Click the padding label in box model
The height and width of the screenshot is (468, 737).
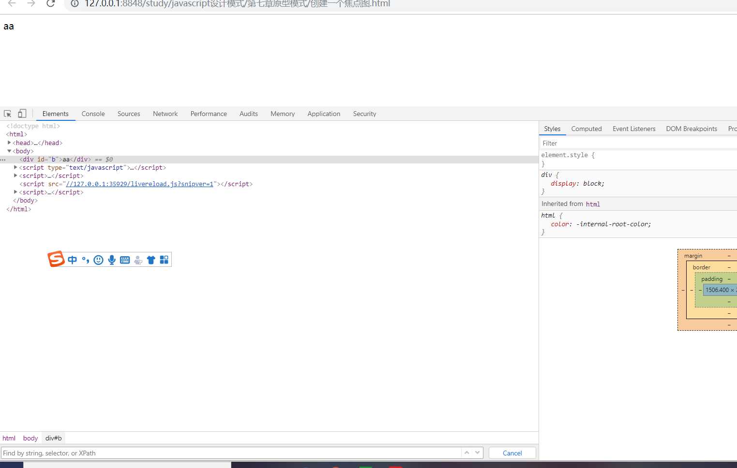point(712,279)
